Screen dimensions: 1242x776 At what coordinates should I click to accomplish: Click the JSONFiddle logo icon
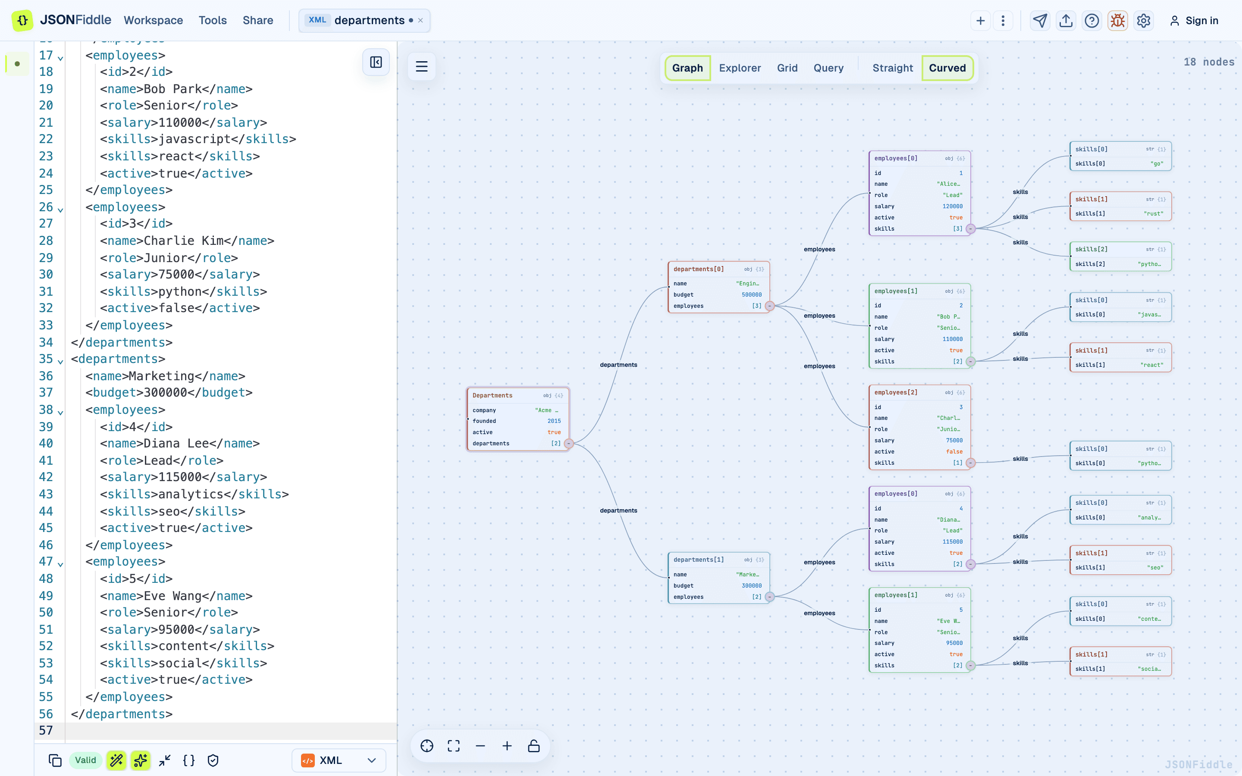[x=22, y=21]
